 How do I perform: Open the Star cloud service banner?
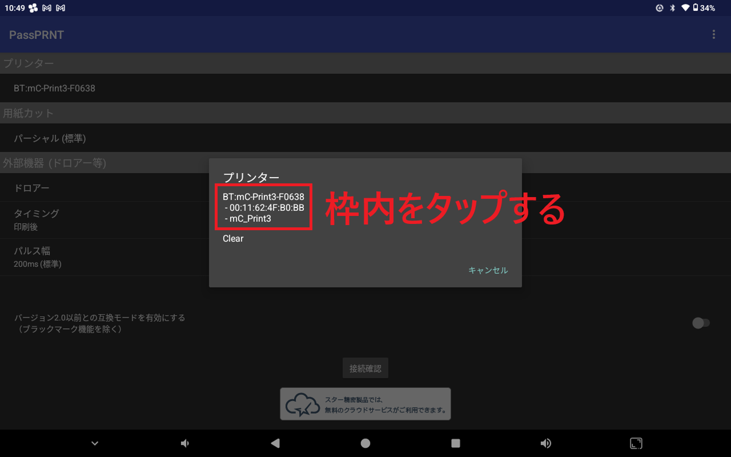point(365,404)
